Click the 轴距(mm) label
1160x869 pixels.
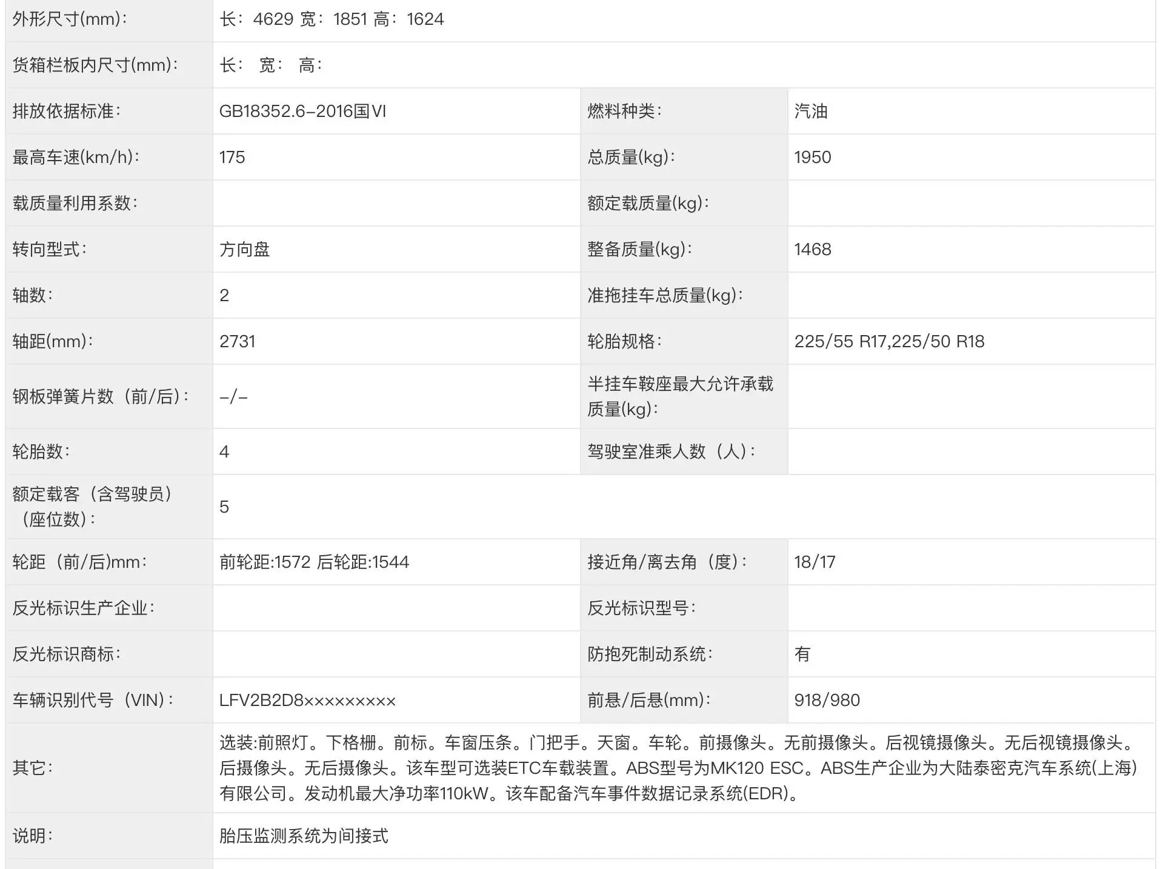53,342
